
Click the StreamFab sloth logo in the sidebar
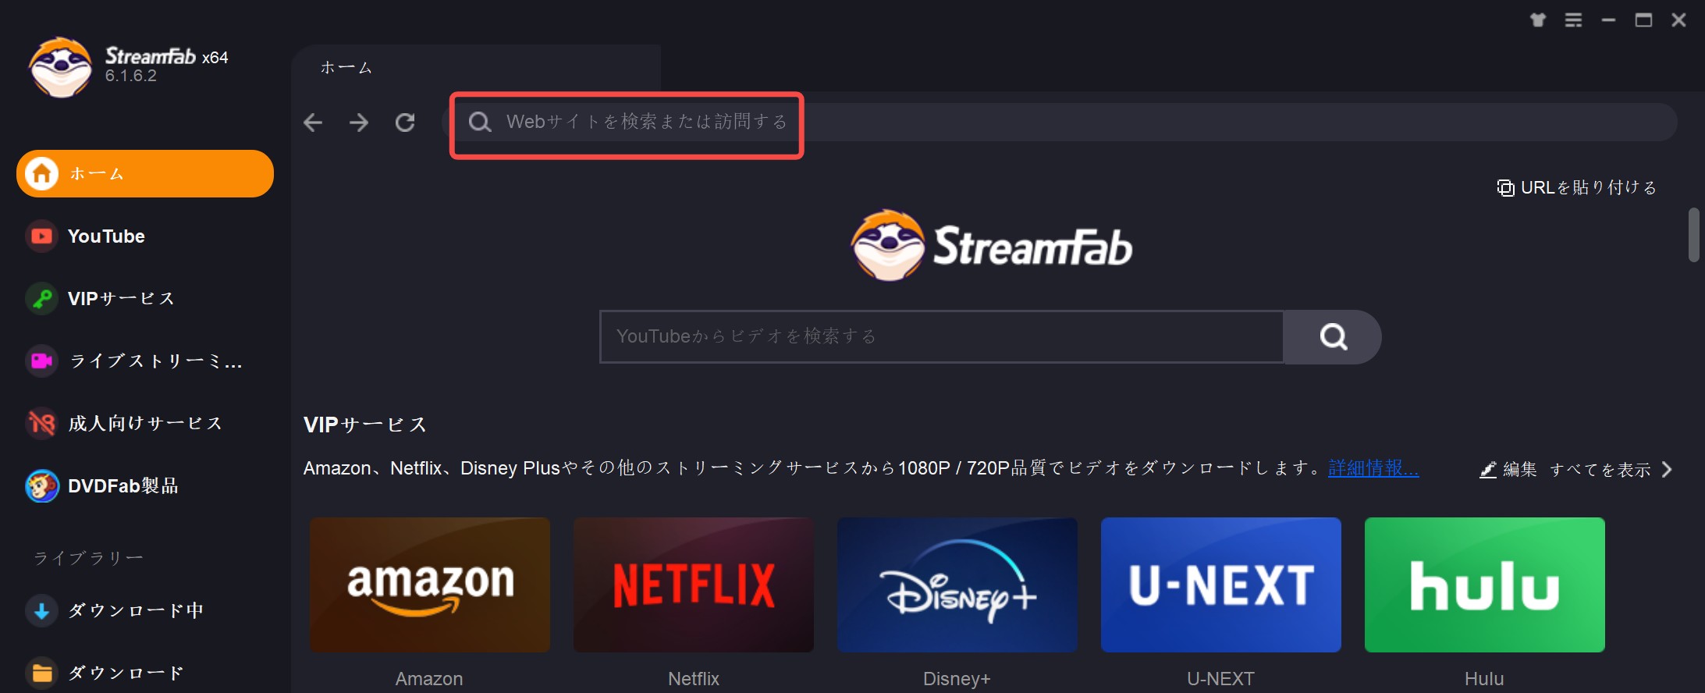pyautogui.click(x=60, y=67)
